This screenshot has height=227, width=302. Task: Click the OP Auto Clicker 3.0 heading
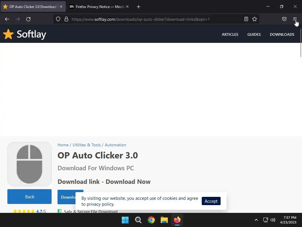(98, 155)
